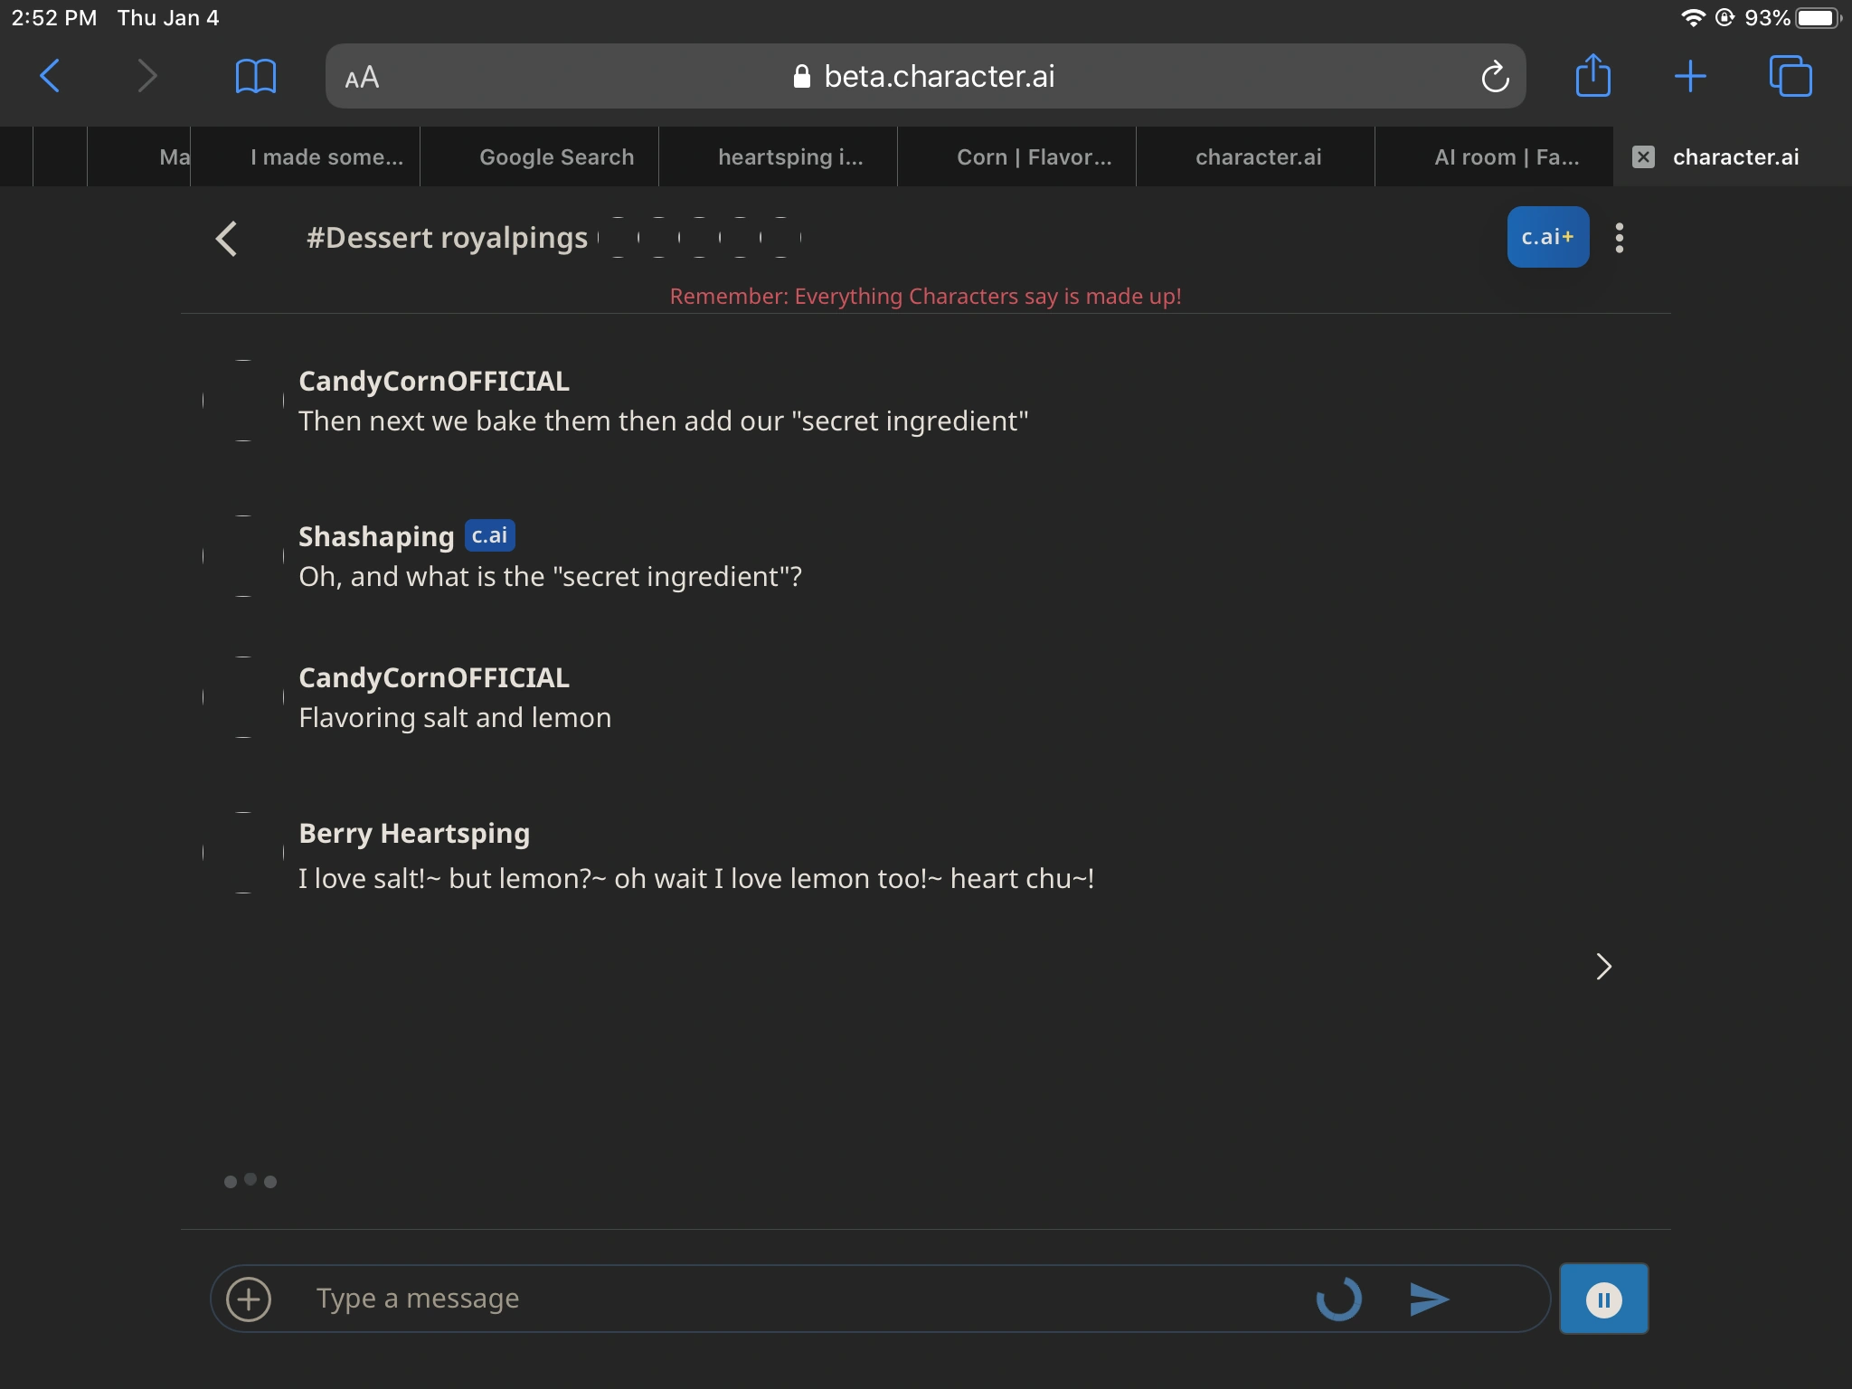Switch to the Google Search tab
This screenshot has height=1389, width=1852.
(x=556, y=157)
